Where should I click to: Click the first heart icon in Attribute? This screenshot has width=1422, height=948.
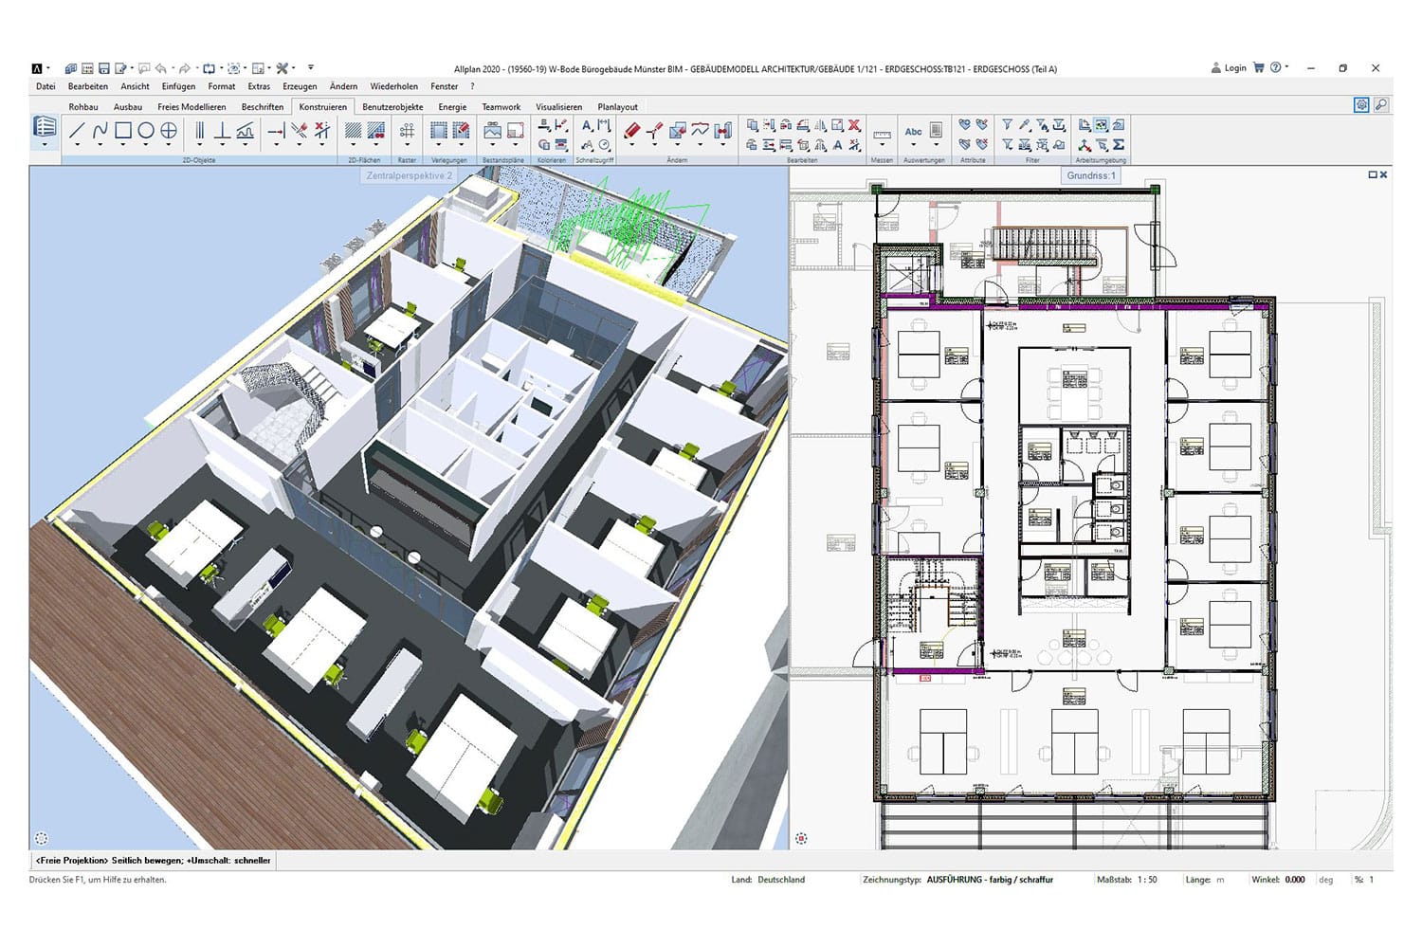(965, 125)
